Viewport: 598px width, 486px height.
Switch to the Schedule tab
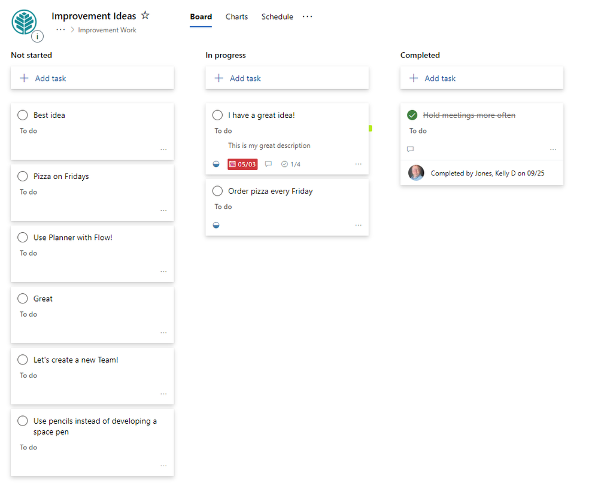(277, 17)
